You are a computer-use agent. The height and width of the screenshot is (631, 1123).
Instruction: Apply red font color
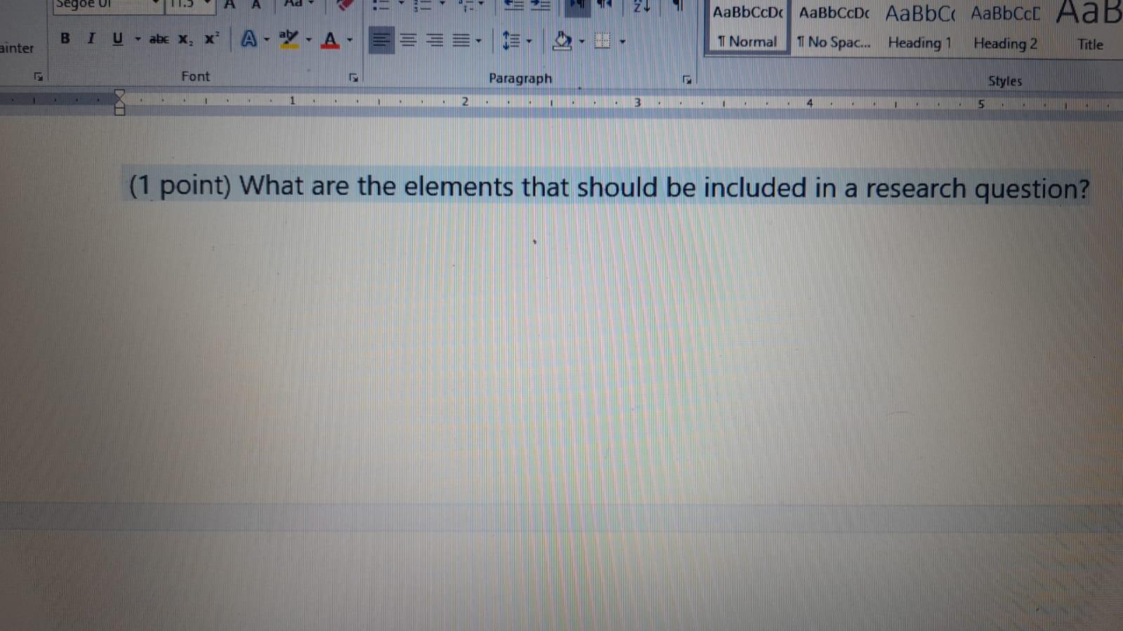pos(330,40)
